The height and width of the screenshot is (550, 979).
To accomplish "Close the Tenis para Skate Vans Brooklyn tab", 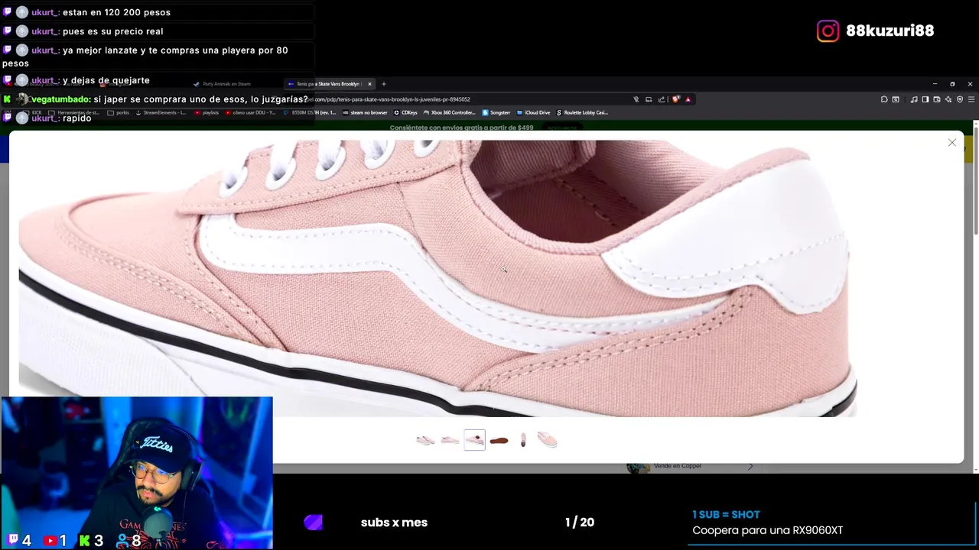I will coord(369,84).
